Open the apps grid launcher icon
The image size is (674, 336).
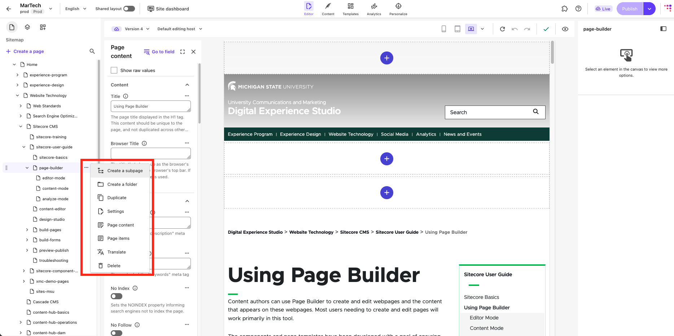point(668,9)
